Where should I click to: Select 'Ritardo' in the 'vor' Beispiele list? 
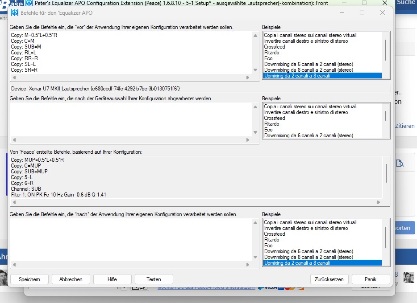(322, 53)
